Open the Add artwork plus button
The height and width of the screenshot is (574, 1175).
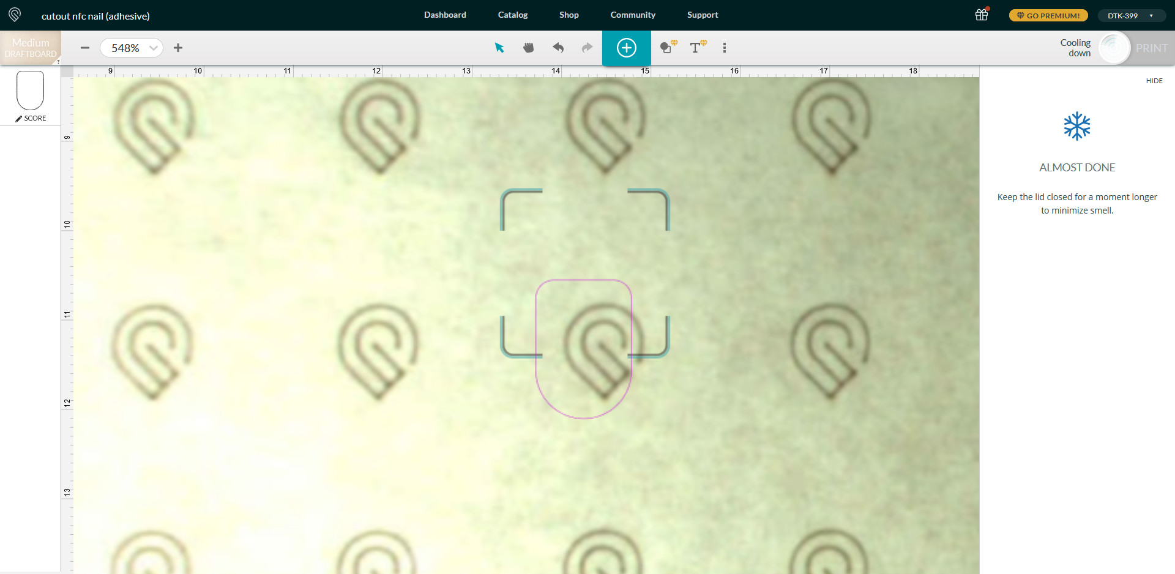(x=627, y=48)
